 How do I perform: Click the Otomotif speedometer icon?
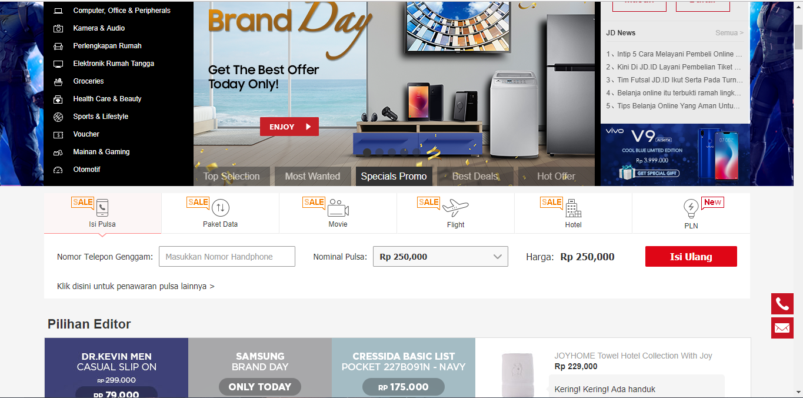(58, 170)
